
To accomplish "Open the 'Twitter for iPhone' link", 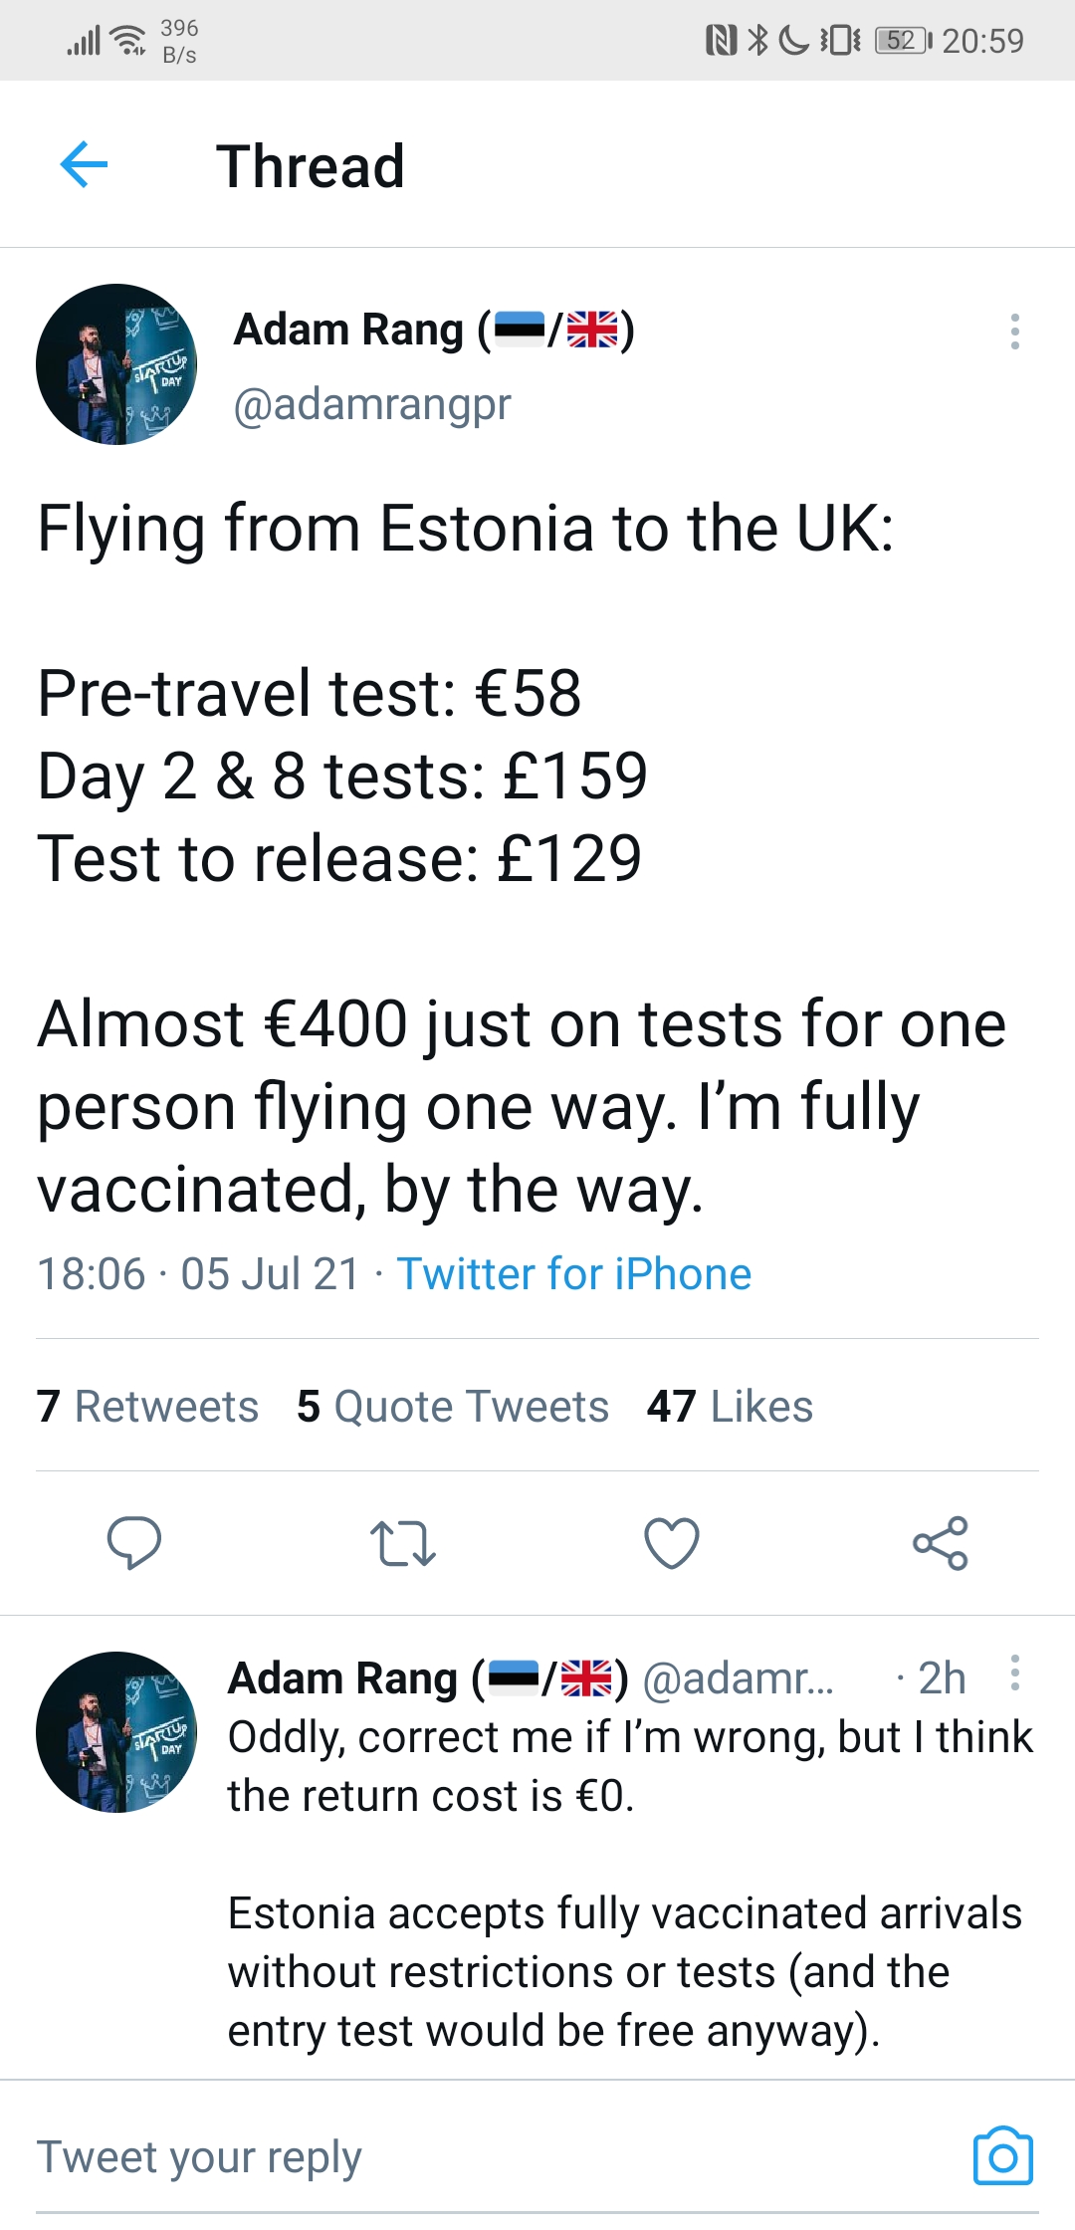I will pyautogui.click(x=573, y=1274).
